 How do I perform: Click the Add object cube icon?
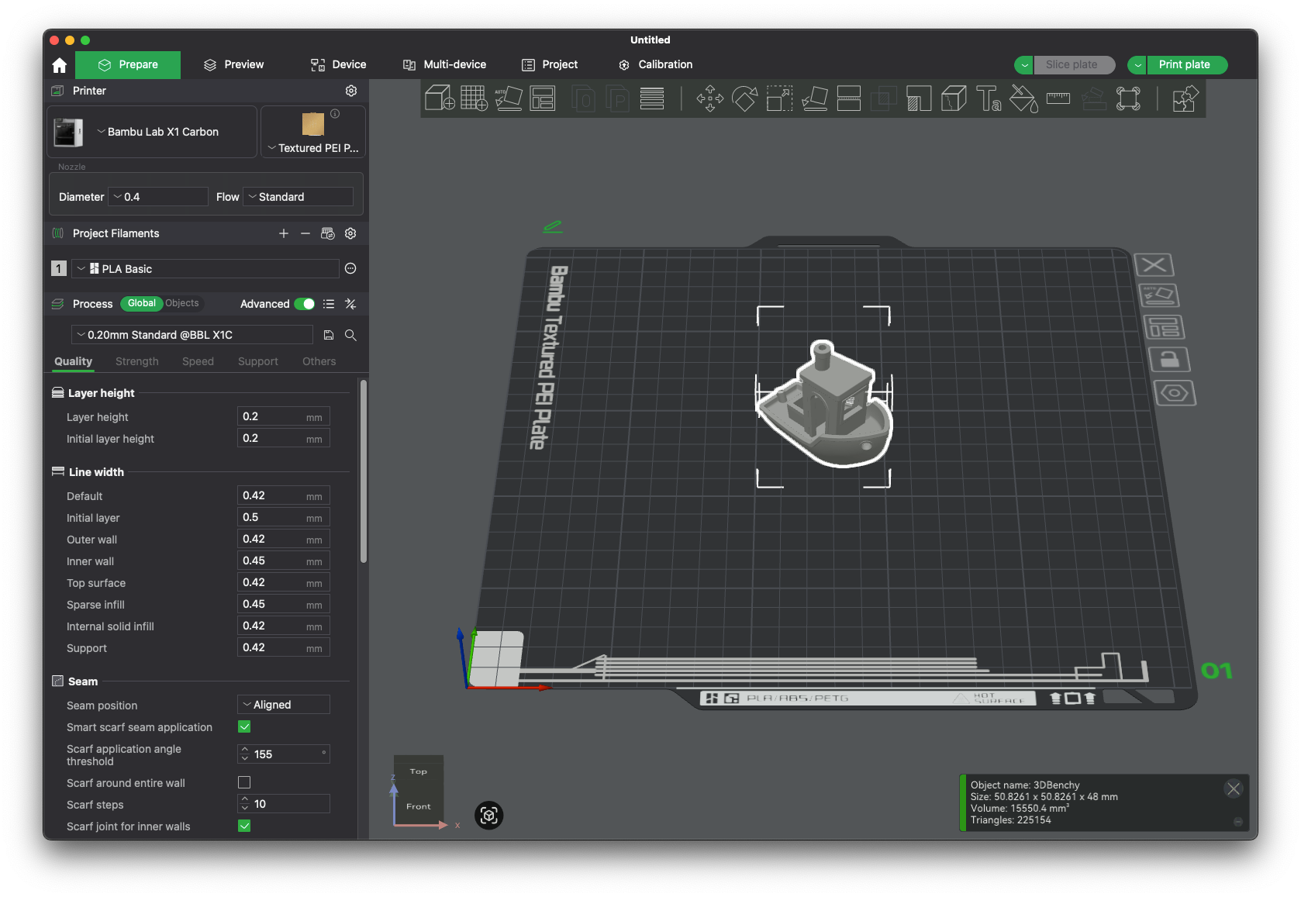pyautogui.click(x=440, y=98)
